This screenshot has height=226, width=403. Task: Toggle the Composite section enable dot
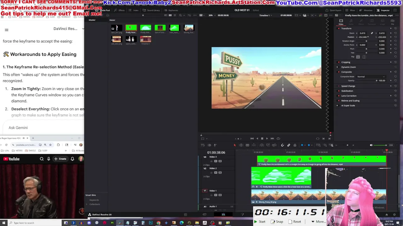[338, 72]
